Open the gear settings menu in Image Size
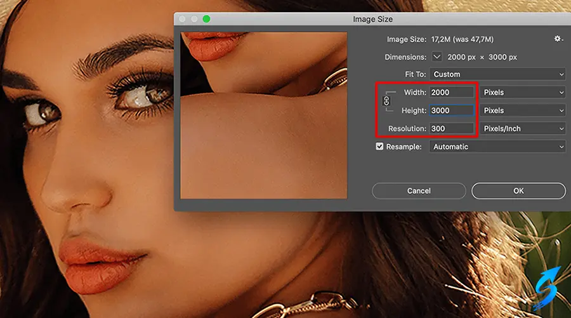 click(x=558, y=39)
